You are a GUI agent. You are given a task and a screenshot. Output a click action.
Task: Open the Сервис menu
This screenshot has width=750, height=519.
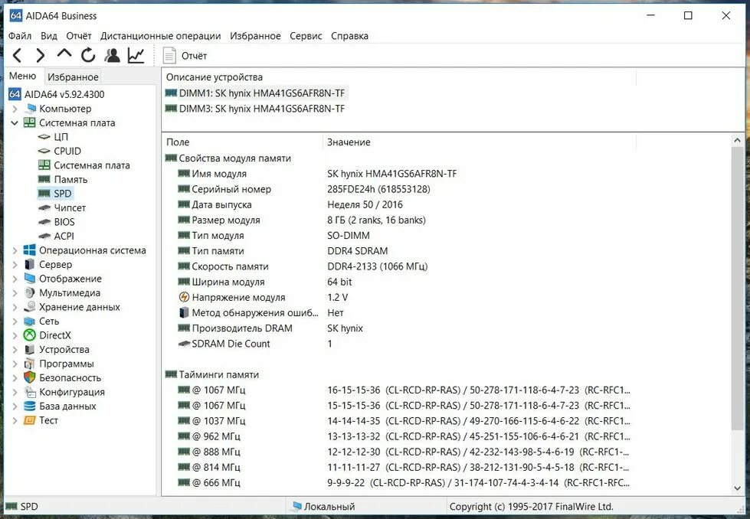pos(306,36)
